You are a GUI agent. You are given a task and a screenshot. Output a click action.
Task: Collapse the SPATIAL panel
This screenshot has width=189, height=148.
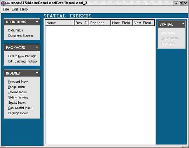(183, 24)
